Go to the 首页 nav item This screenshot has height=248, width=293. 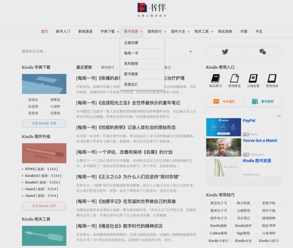[44, 31]
